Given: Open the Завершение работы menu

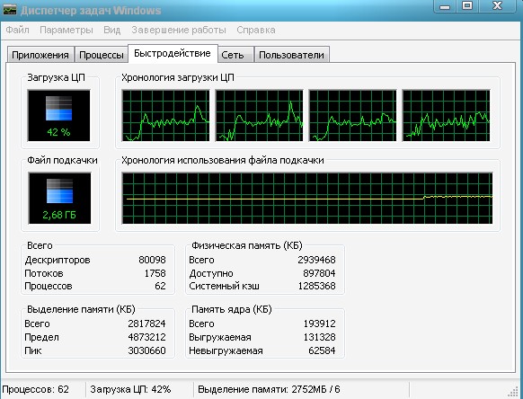Looking at the screenshot, I should (179, 30).
